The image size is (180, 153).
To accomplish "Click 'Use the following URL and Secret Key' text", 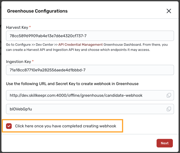I will click(72, 84).
